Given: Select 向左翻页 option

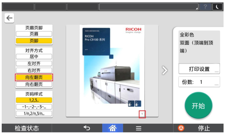Looking at the screenshot, I should point(34,77).
